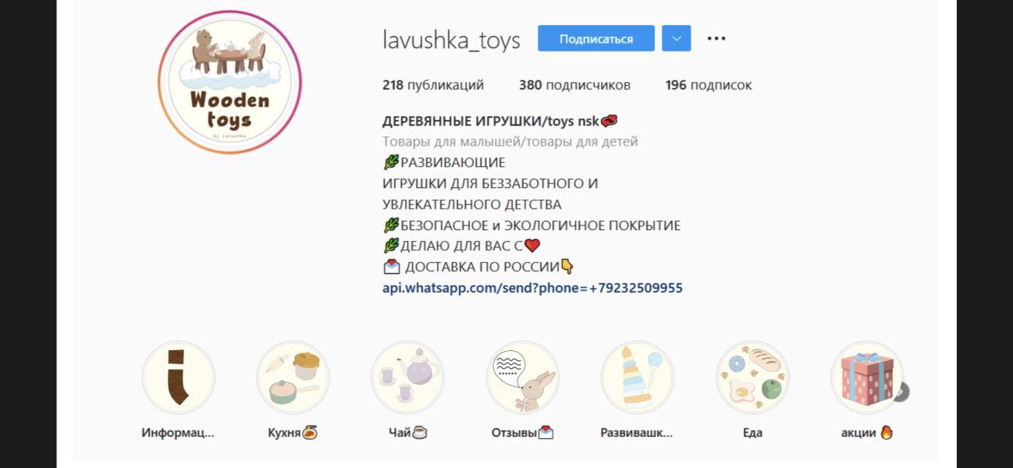Click the 218 публикаций posts count
This screenshot has height=468, width=1013.
click(x=433, y=85)
